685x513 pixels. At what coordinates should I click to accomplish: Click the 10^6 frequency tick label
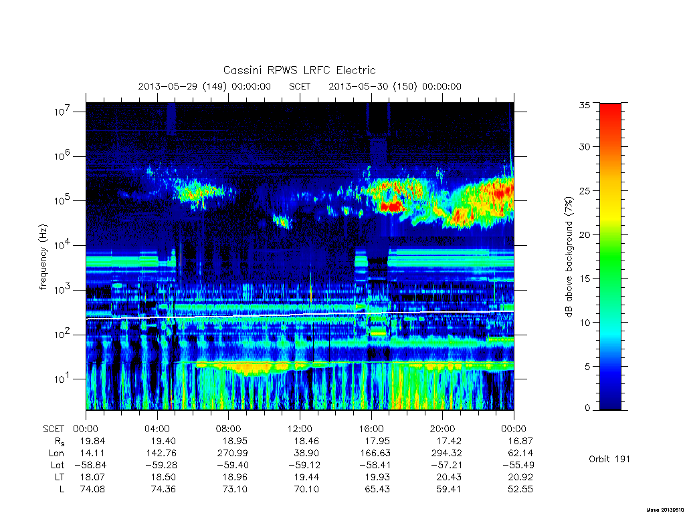click(x=62, y=156)
